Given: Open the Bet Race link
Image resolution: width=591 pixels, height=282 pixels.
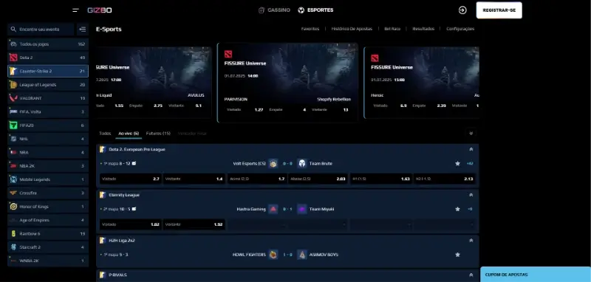Looking at the screenshot, I should (x=392, y=29).
